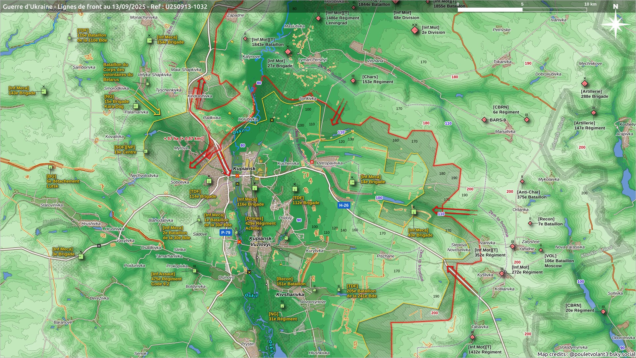This screenshot has height=358, width=636.
Task: Click the Petropavlivka village label
Action: pyautogui.click(x=330, y=163)
